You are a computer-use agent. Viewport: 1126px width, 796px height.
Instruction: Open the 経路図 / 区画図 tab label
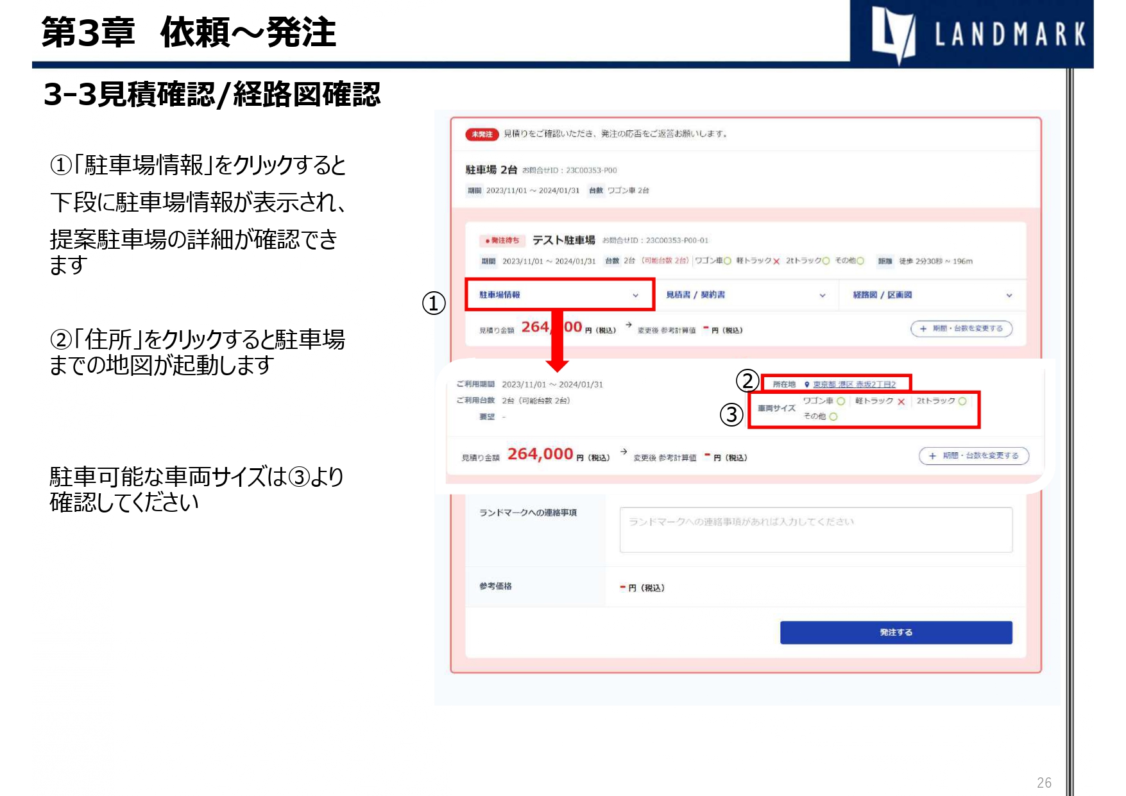(882, 295)
